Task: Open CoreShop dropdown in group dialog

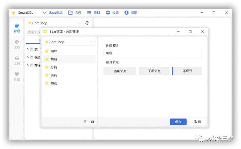Action: pyautogui.click(x=69, y=42)
